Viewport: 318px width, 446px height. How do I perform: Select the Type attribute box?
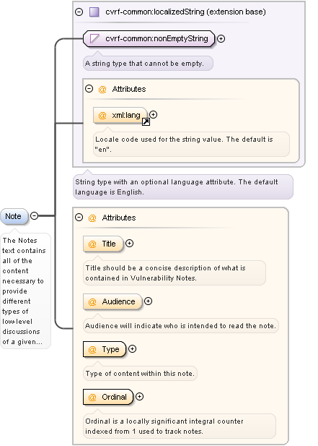[104, 349]
